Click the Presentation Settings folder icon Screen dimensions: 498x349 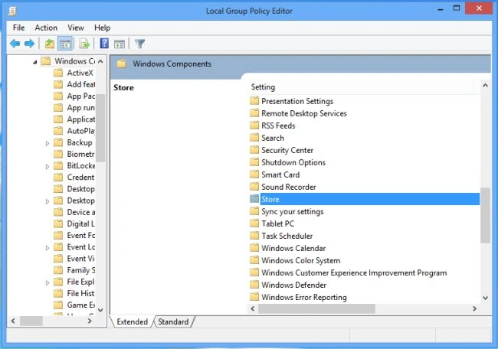pyautogui.click(x=254, y=101)
